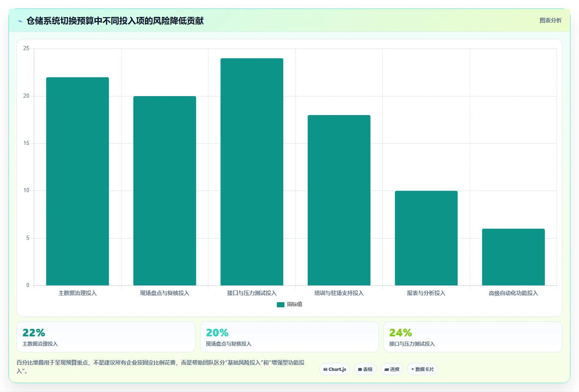The image size is (579, 392).
Task: Toggle the 指标值 legend swatch
Action: click(281, 304)
